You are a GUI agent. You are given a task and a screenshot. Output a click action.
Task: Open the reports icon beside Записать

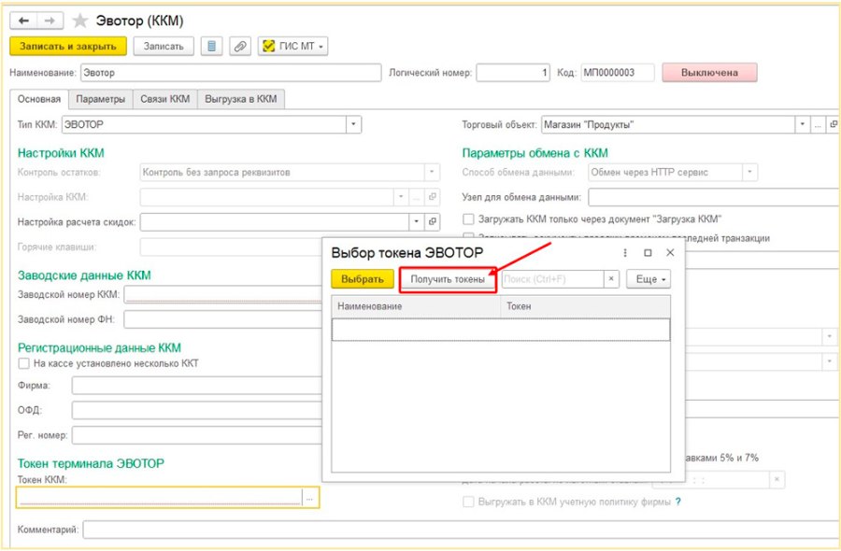point(211,46)
